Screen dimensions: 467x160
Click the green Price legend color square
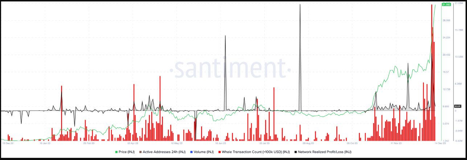pos(116,152)
